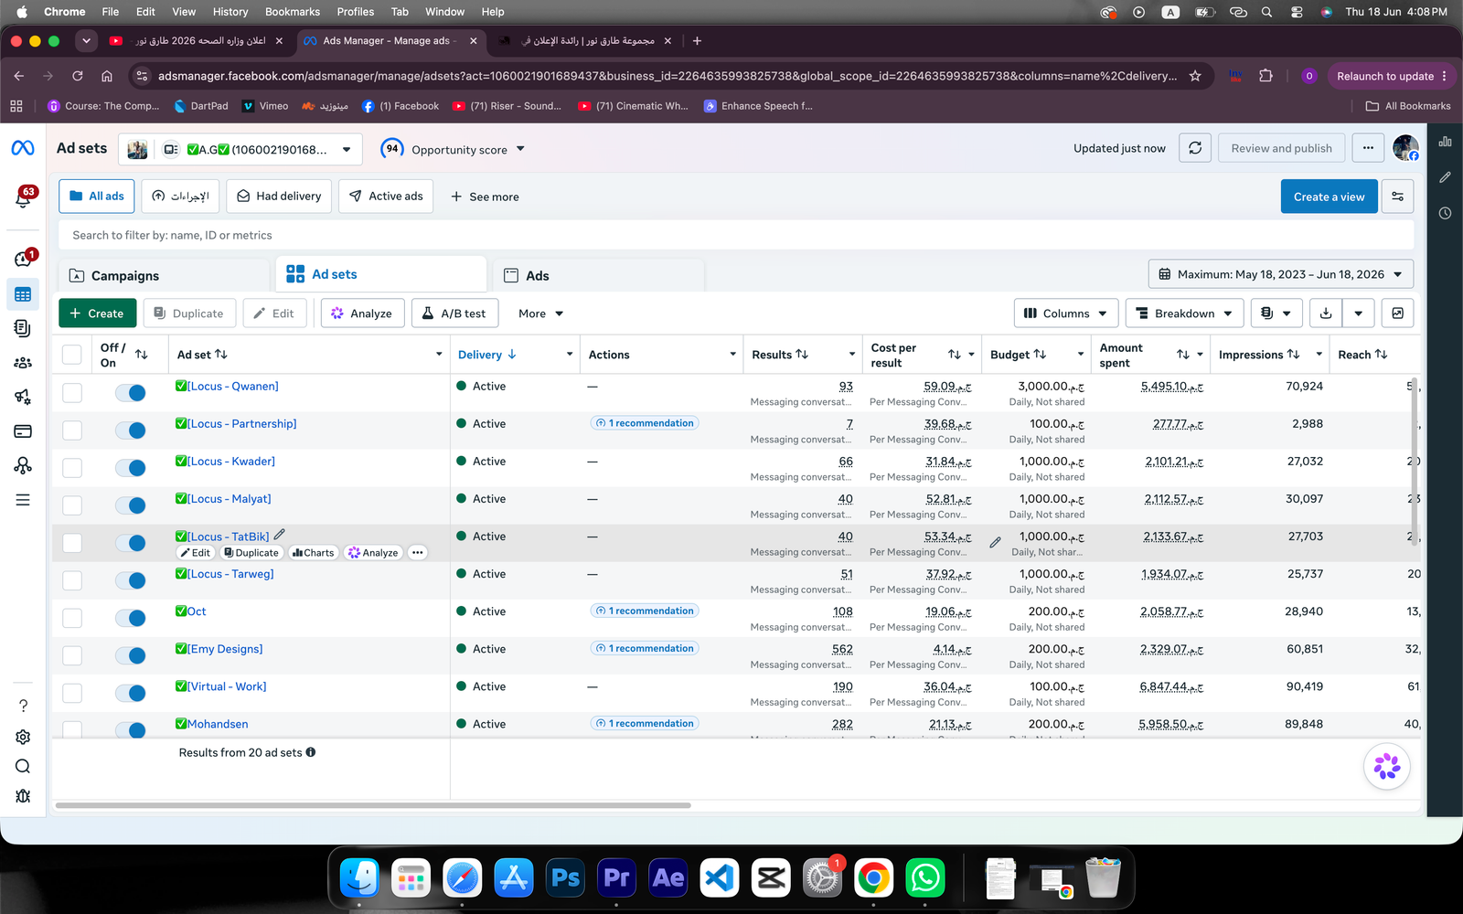
Task: Click the Create a view button
Action: pos(1329,197)
